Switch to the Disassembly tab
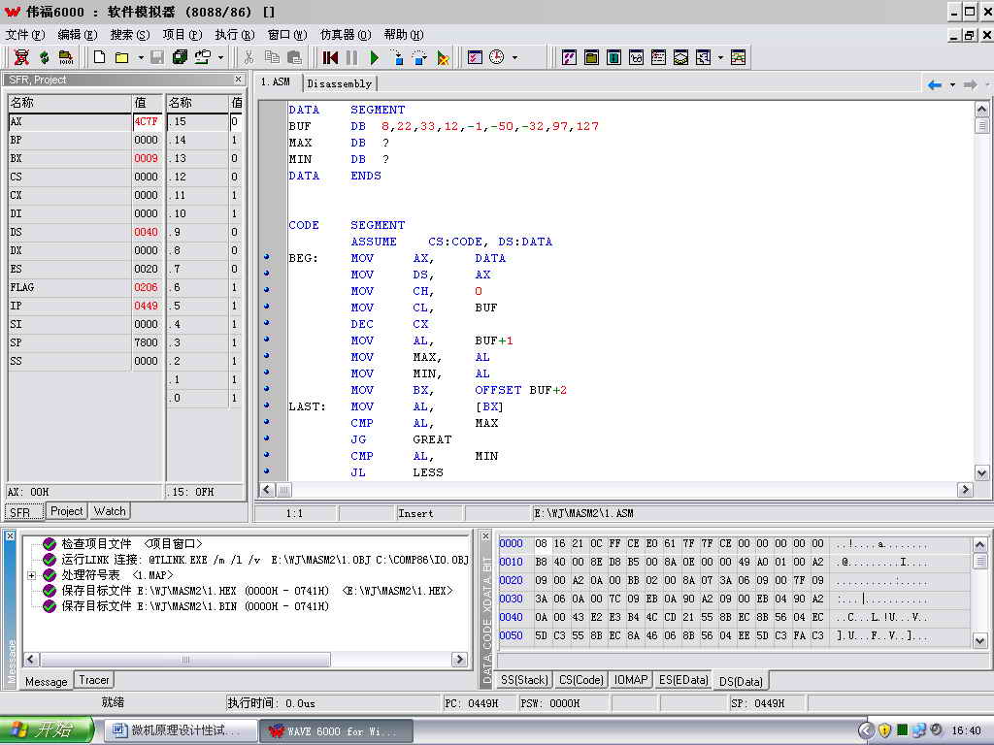The width and height of the screenshot is (994, 745). (339, 83)
